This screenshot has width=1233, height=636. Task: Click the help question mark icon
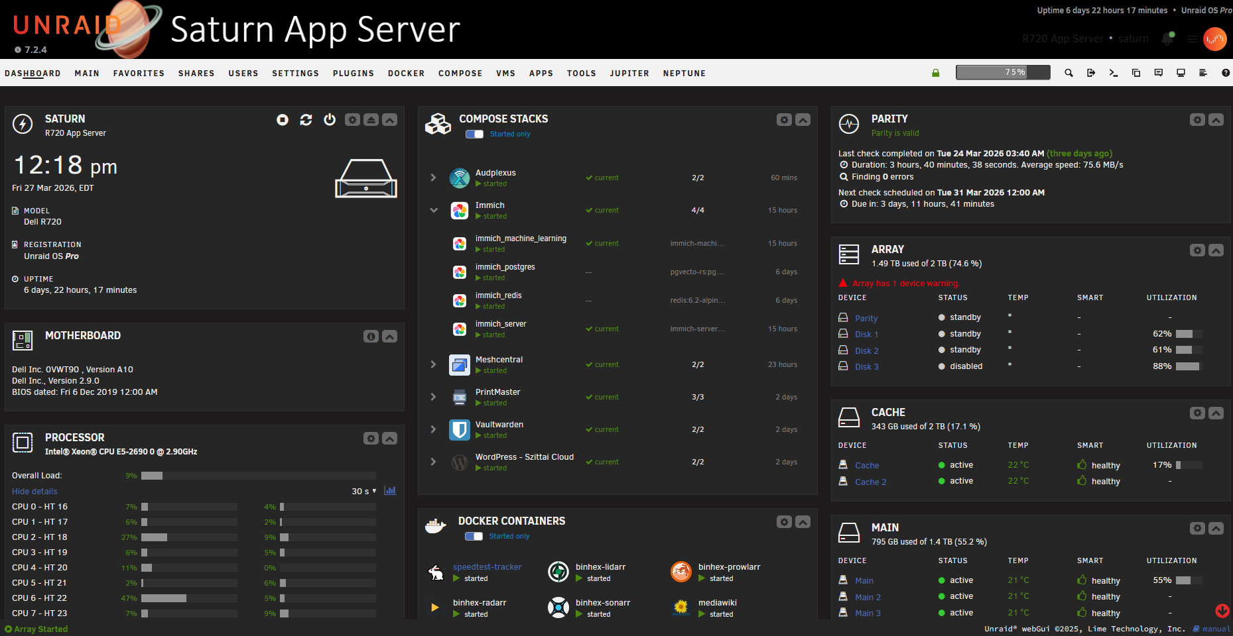click(x=1226, y=73)
